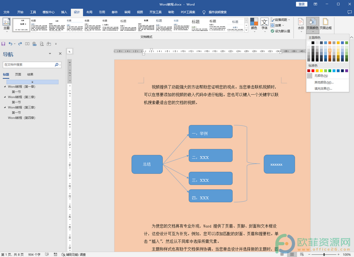354x257 pixels.
Task: Switch to the 插入 insert tab
Action: 64,12
